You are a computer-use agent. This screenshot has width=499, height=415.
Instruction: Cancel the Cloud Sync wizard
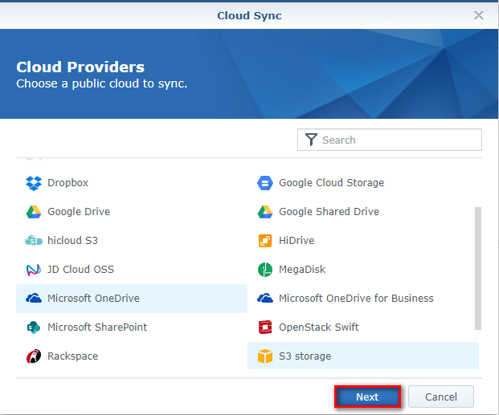tap(440, 397)
